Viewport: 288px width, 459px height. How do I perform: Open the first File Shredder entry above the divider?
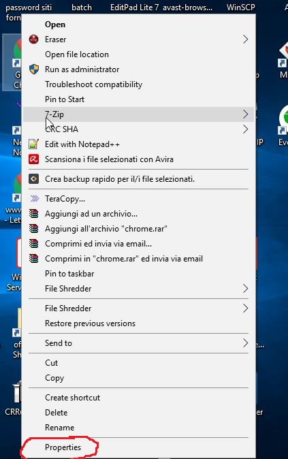point(138,289)
